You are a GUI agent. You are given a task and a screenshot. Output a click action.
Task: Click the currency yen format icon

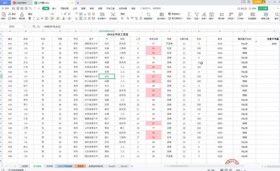click(x=122, y=18)
